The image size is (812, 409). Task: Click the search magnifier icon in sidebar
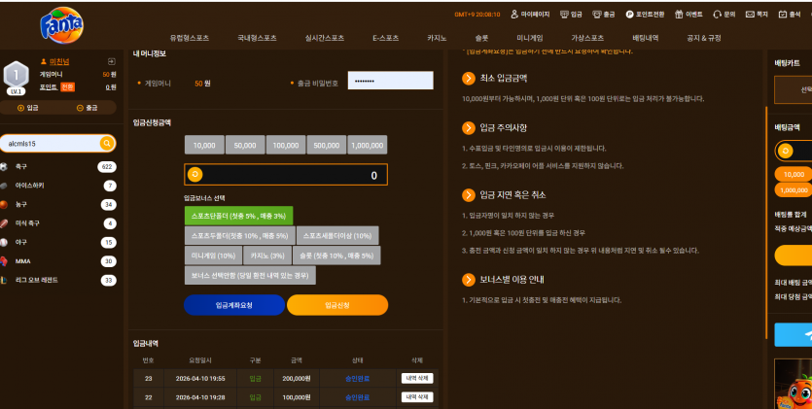tap(107, 143)
